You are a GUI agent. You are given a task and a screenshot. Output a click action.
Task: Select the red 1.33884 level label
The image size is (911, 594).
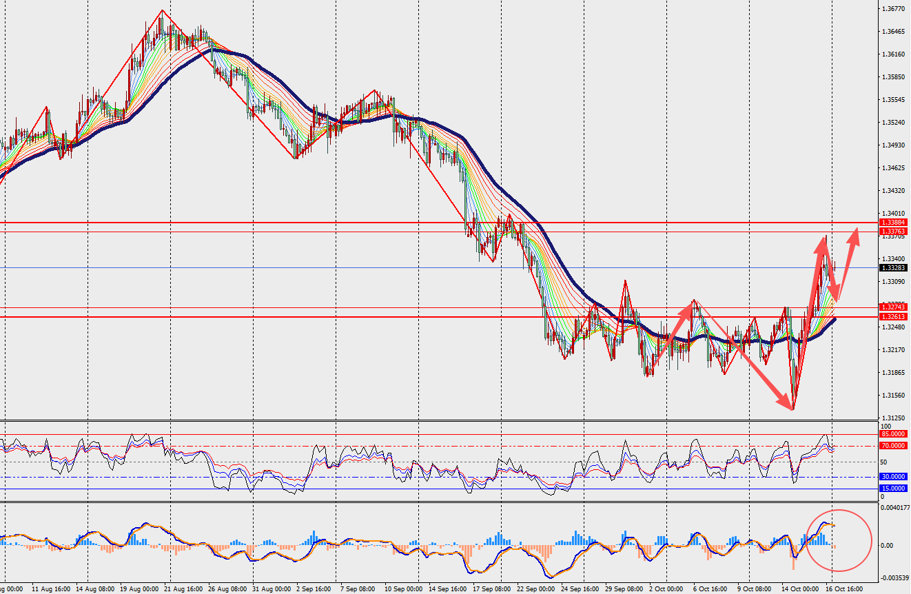click(894, 223)
